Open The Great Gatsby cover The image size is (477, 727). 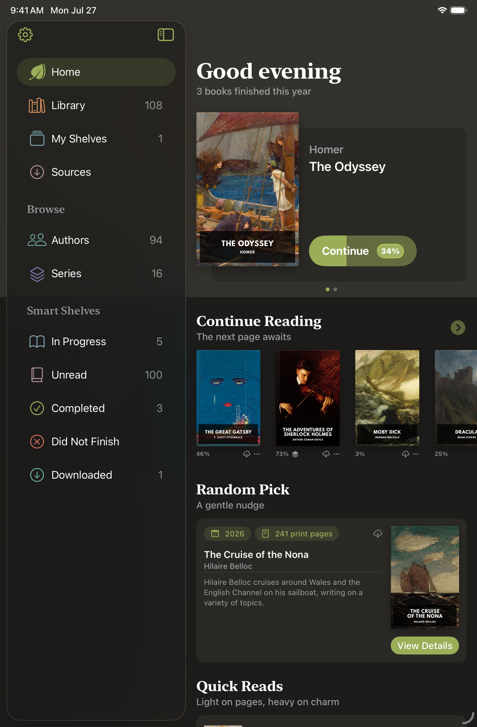click(x=228, y=398)
